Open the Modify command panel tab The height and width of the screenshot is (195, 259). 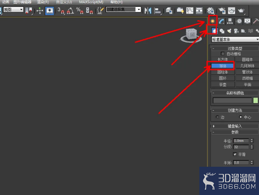(221, 21)
